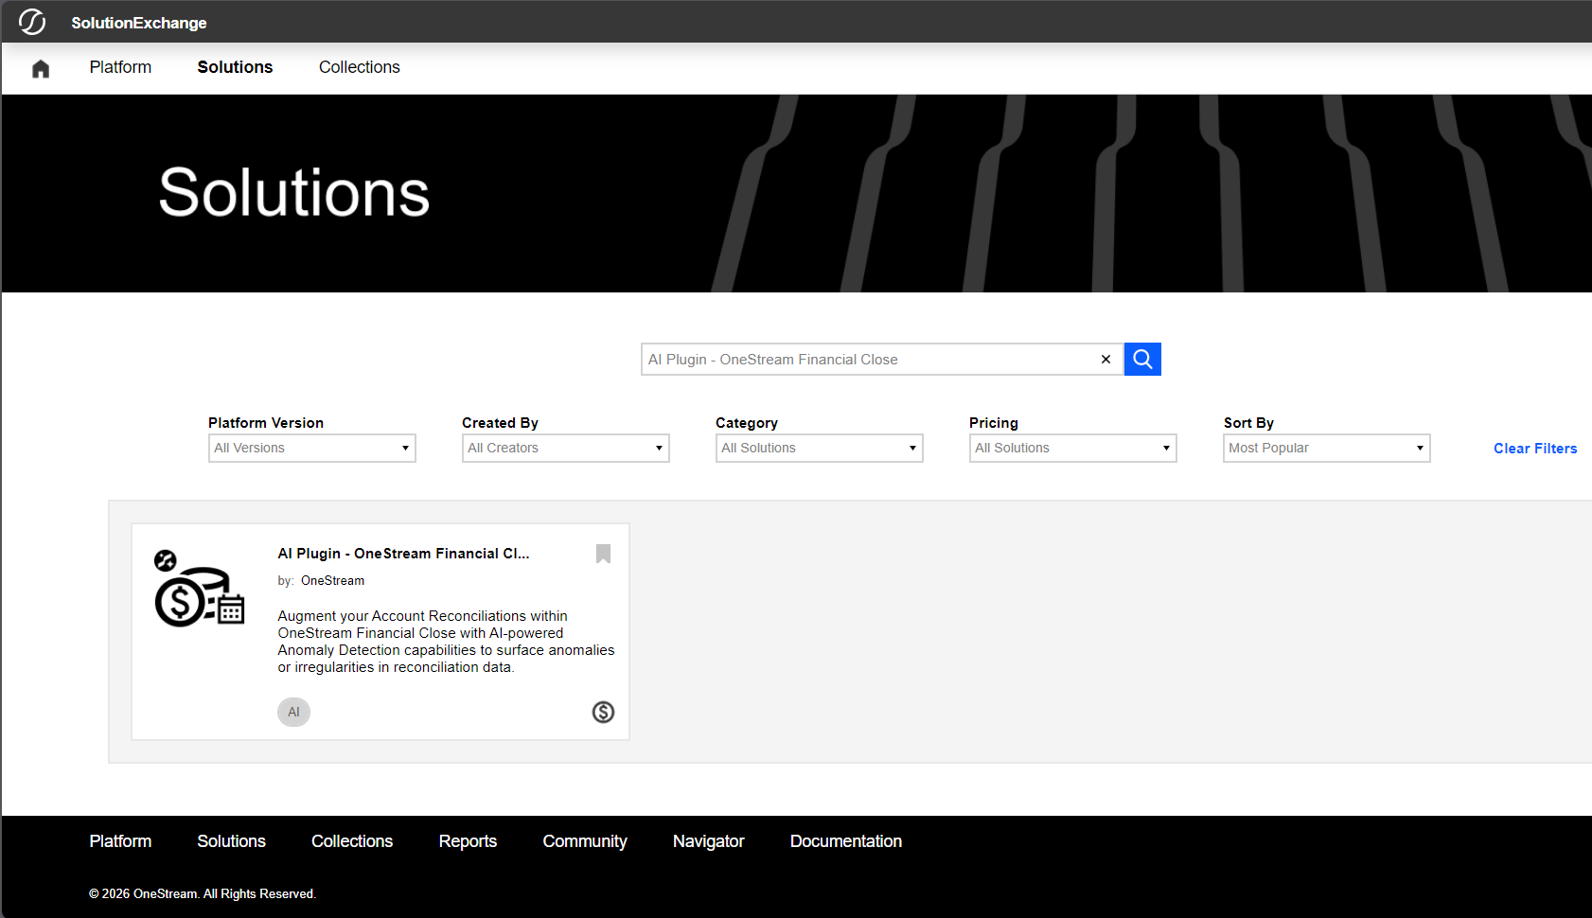This screenshot has height=918, width=1592.
Task: Click the Clear Filters link
Action: click(1535, 449)
